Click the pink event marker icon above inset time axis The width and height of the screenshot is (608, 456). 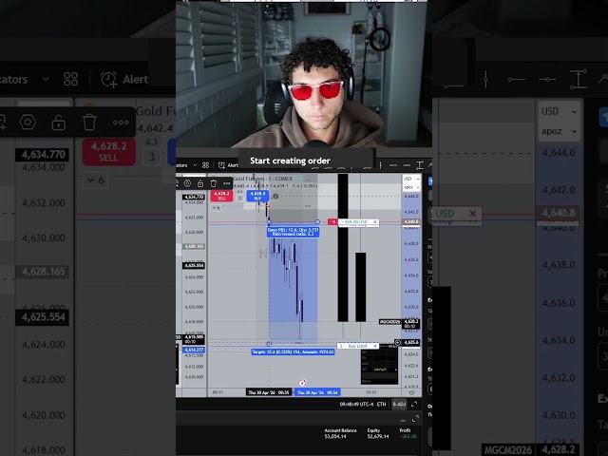pyautogui.click(x=302, y=383)
